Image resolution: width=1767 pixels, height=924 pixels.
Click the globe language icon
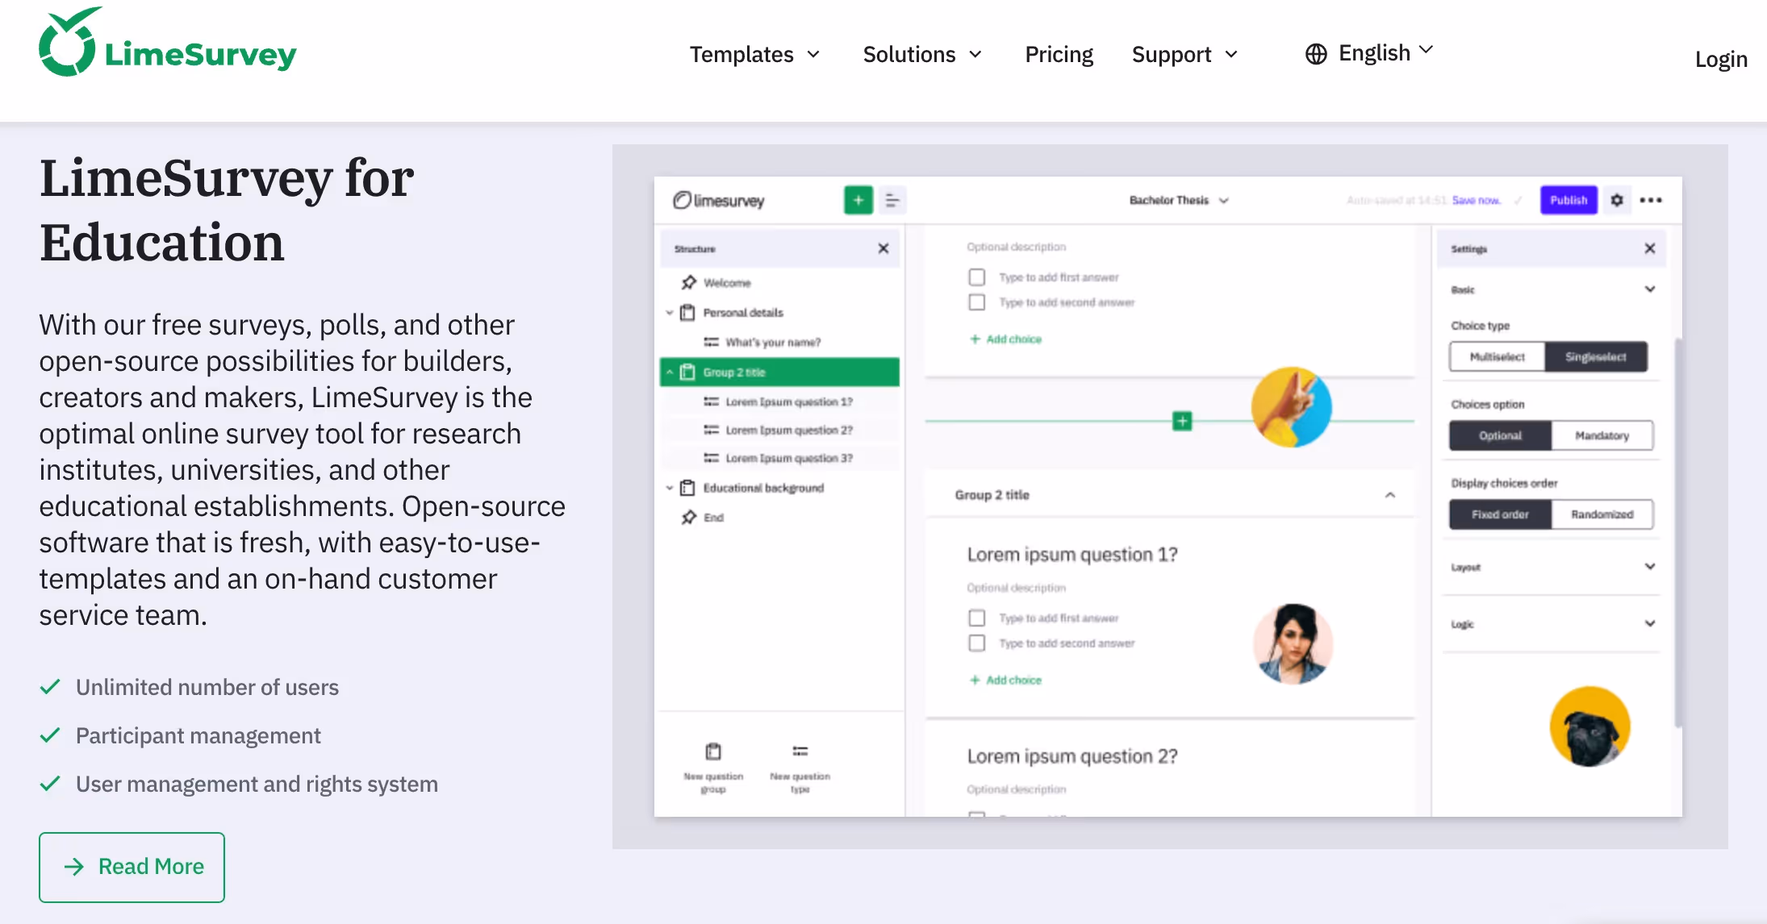tap(1316, 54)
